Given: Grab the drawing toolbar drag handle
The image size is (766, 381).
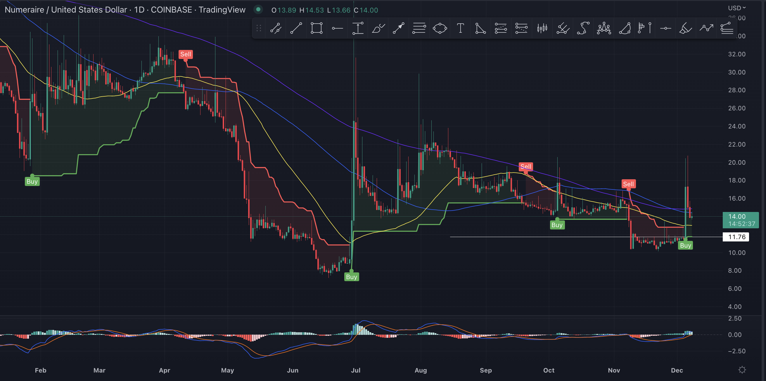Looking at the screenshot, I should pos(259,28).
